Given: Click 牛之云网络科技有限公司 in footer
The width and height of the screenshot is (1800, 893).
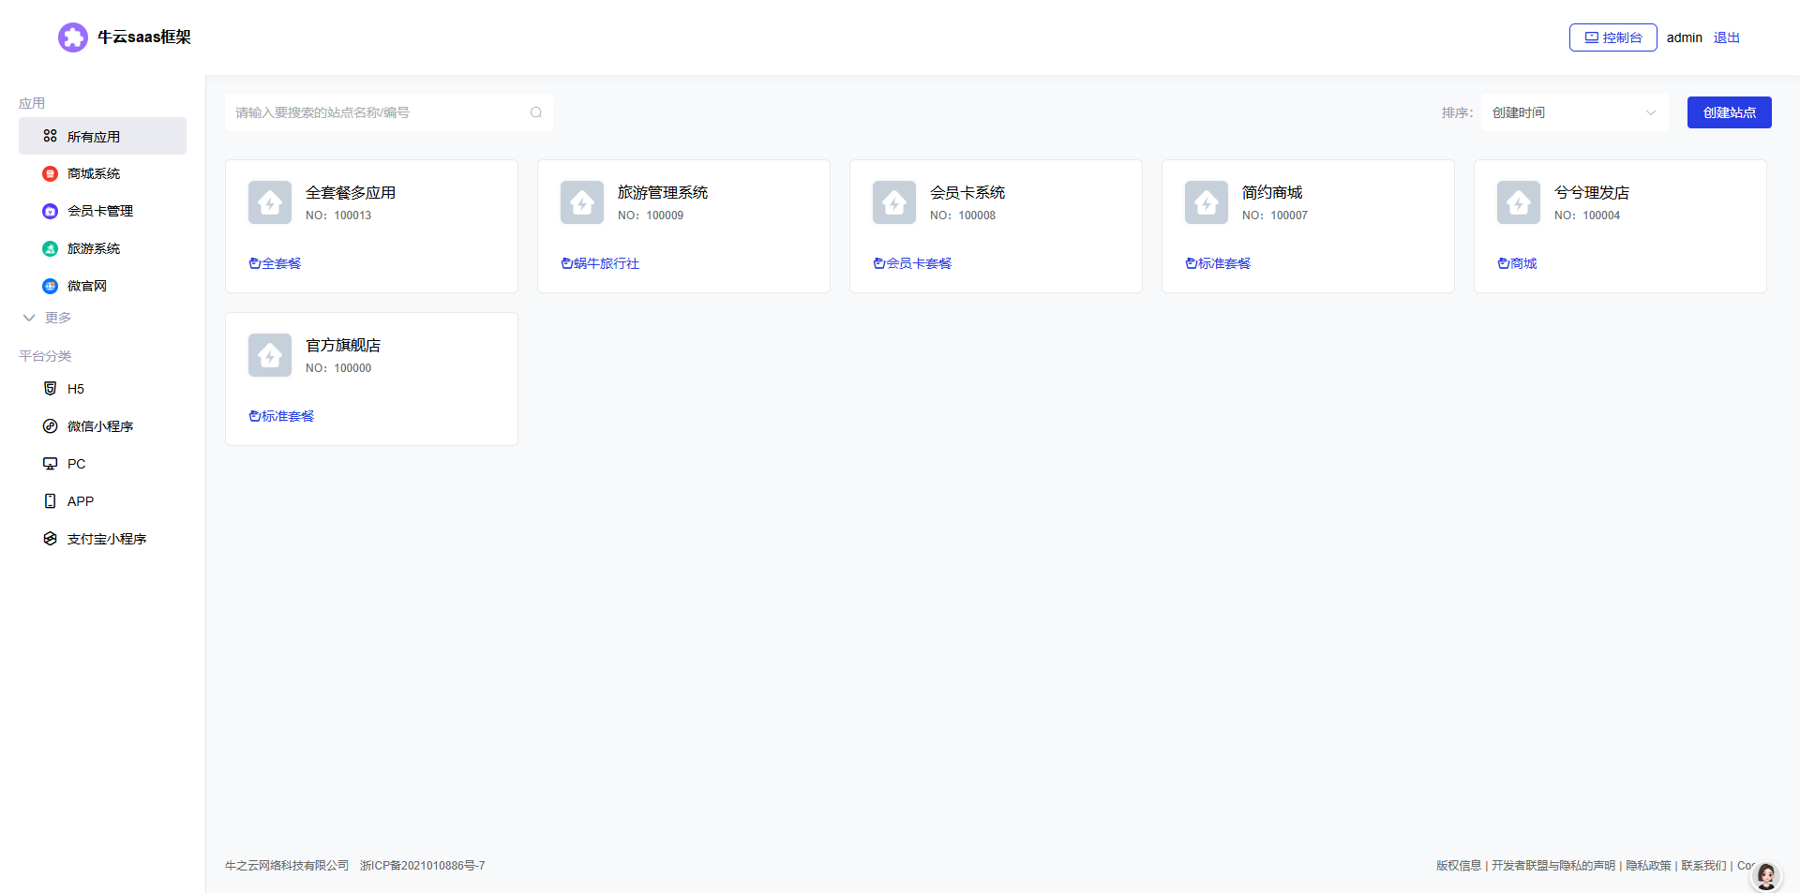Looking at the screenshot, I should coord(287,866).
